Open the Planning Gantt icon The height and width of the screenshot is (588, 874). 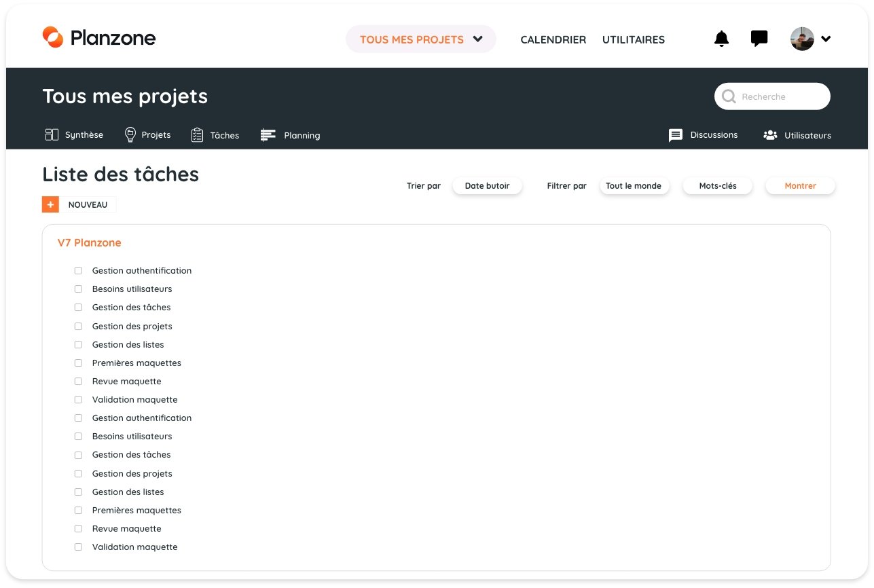point(268,135)
